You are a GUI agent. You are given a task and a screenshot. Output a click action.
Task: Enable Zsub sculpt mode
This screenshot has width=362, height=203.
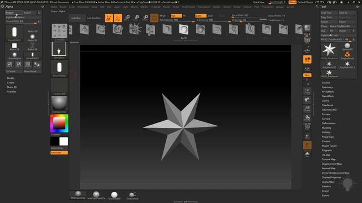[x=210, y=16]
